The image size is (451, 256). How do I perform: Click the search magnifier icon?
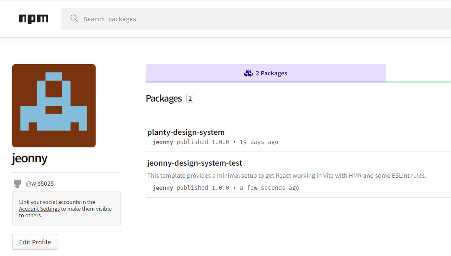pyautogui.click(x=74, y=19)
